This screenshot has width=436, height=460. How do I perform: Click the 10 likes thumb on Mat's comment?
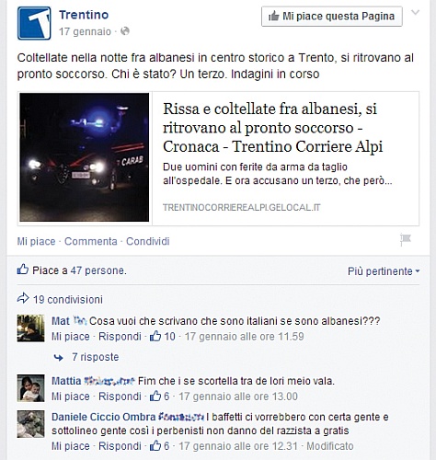pos(155,337)
